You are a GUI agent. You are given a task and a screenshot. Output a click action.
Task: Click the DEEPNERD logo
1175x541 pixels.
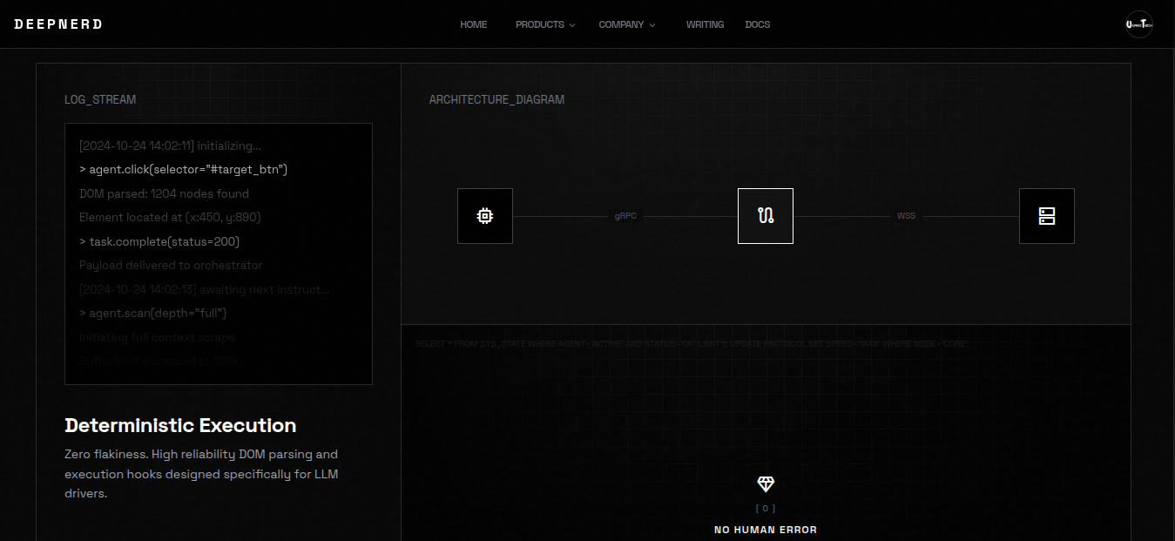pos(58,24)
